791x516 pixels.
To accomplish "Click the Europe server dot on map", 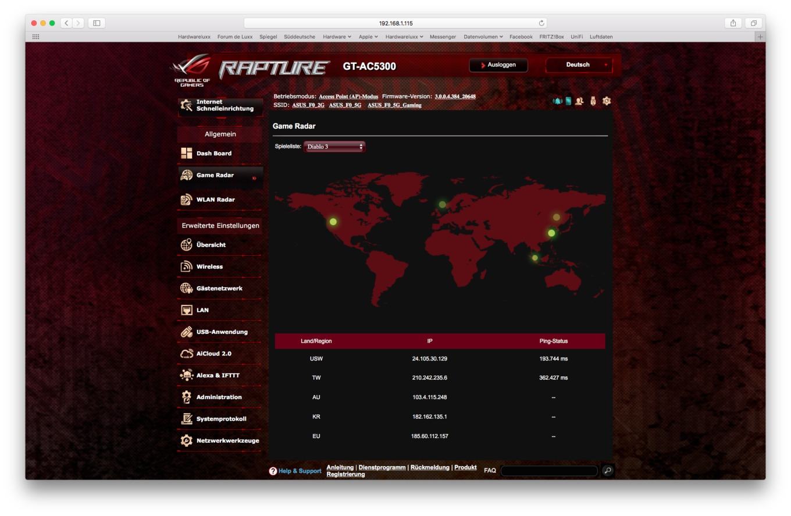I will click(443, 204).
